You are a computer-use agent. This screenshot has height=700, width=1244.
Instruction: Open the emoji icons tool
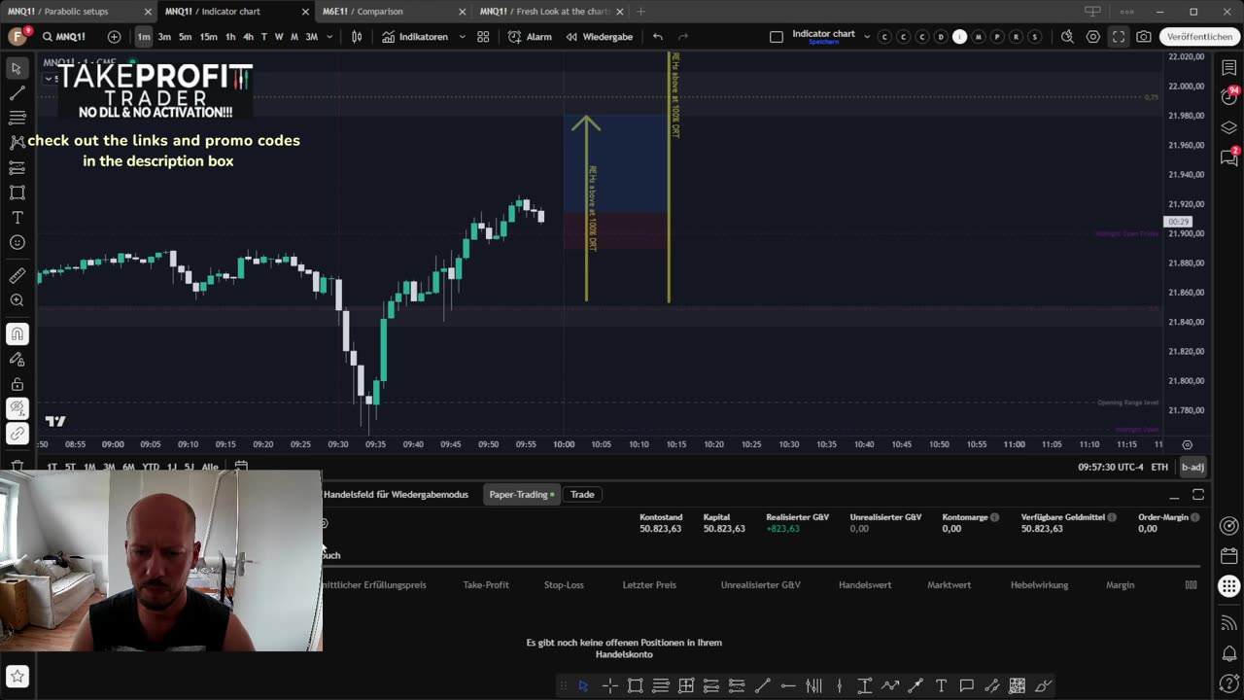click(17, 242)
